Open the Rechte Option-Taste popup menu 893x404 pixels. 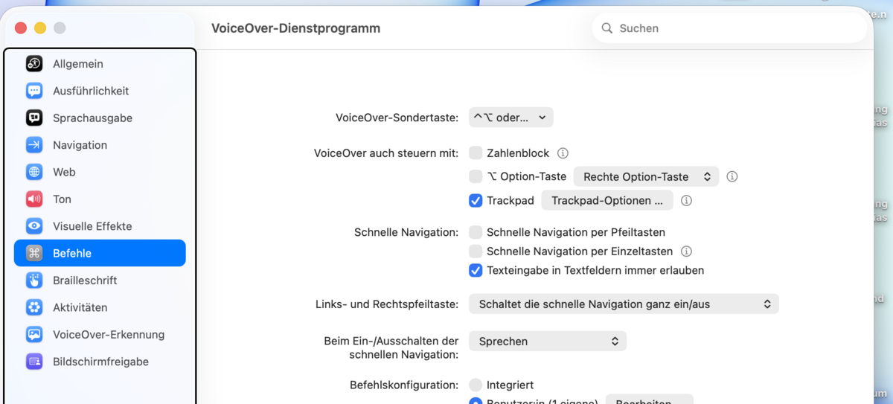click(646, 177)
